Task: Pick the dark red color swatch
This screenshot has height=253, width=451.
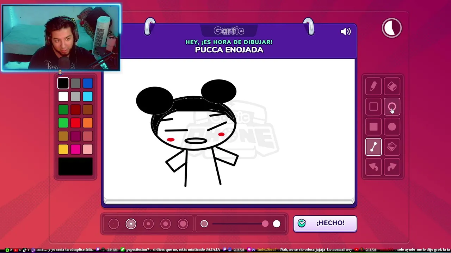Action: pyautogui.click(x=75, y=110)
